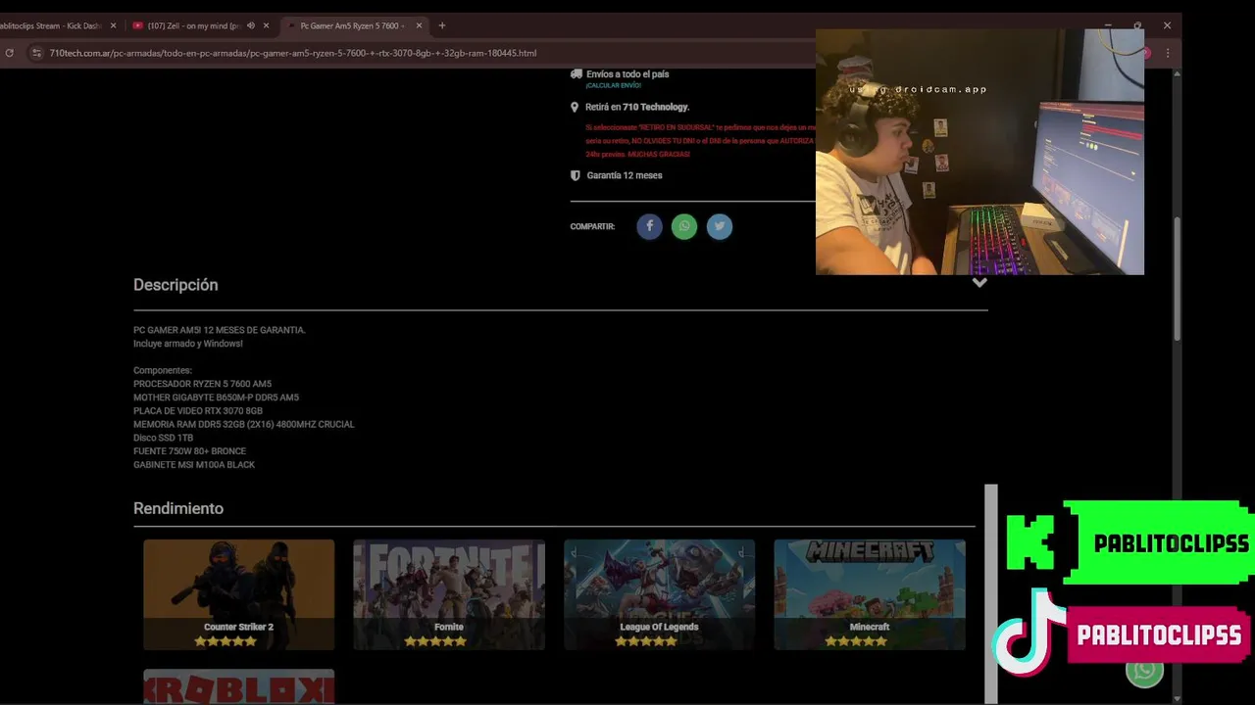Viewport: 1255px width, 705px height.
Task: Click Envíos a todo el país text
Action: click(x=627, y=74)
